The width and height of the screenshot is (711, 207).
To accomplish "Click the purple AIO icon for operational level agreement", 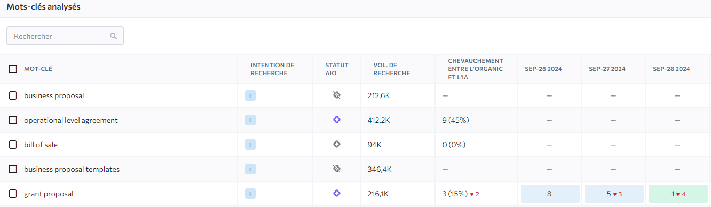I will [336, 120].
